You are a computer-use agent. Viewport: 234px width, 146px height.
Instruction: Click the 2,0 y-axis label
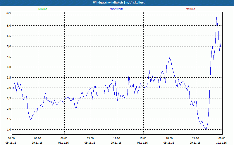coord(9,109)
